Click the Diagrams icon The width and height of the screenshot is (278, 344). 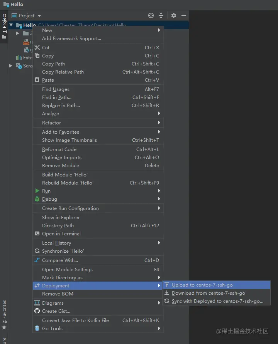37,303
